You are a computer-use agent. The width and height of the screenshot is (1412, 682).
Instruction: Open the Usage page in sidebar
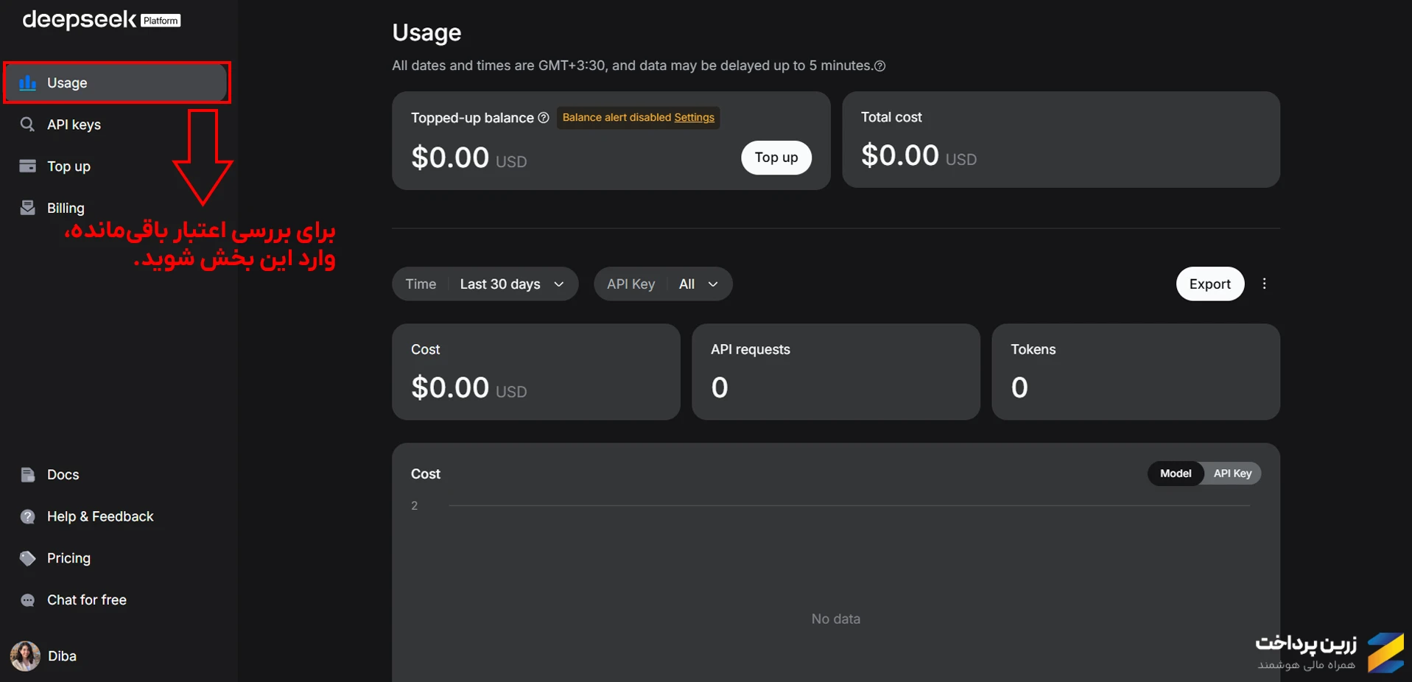116,82
